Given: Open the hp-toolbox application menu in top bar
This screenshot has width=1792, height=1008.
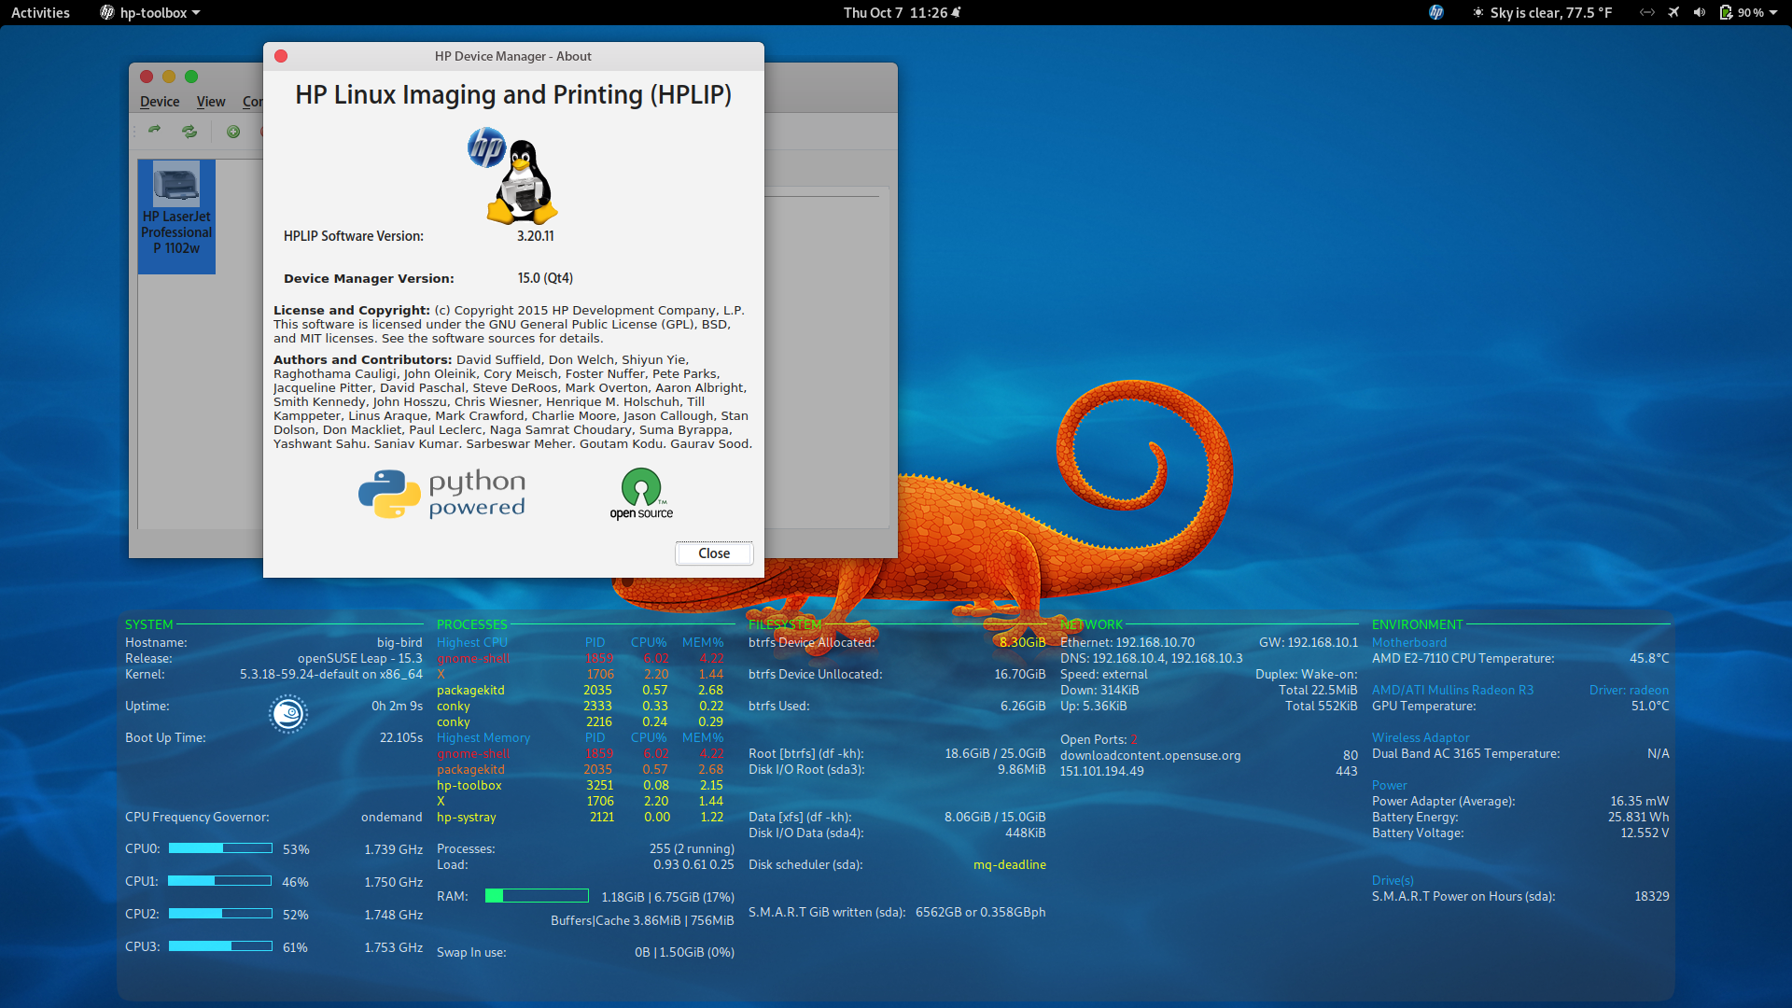Looking at the screenshot, I should 150,12.
